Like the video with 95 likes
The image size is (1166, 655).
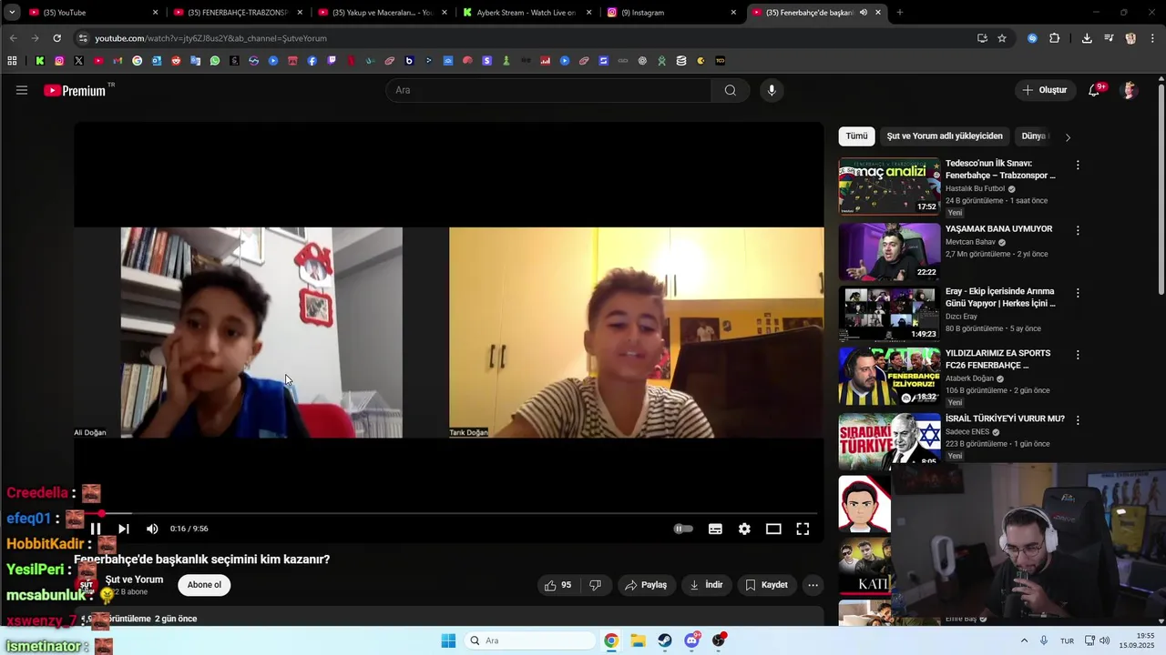click(x=558, y=585)
